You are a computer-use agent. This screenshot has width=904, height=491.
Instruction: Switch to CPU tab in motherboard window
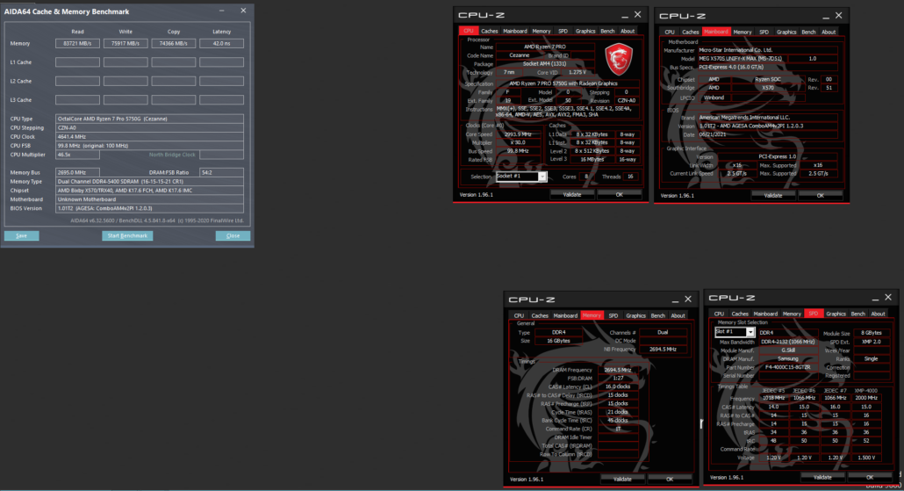tap(670, 32)
